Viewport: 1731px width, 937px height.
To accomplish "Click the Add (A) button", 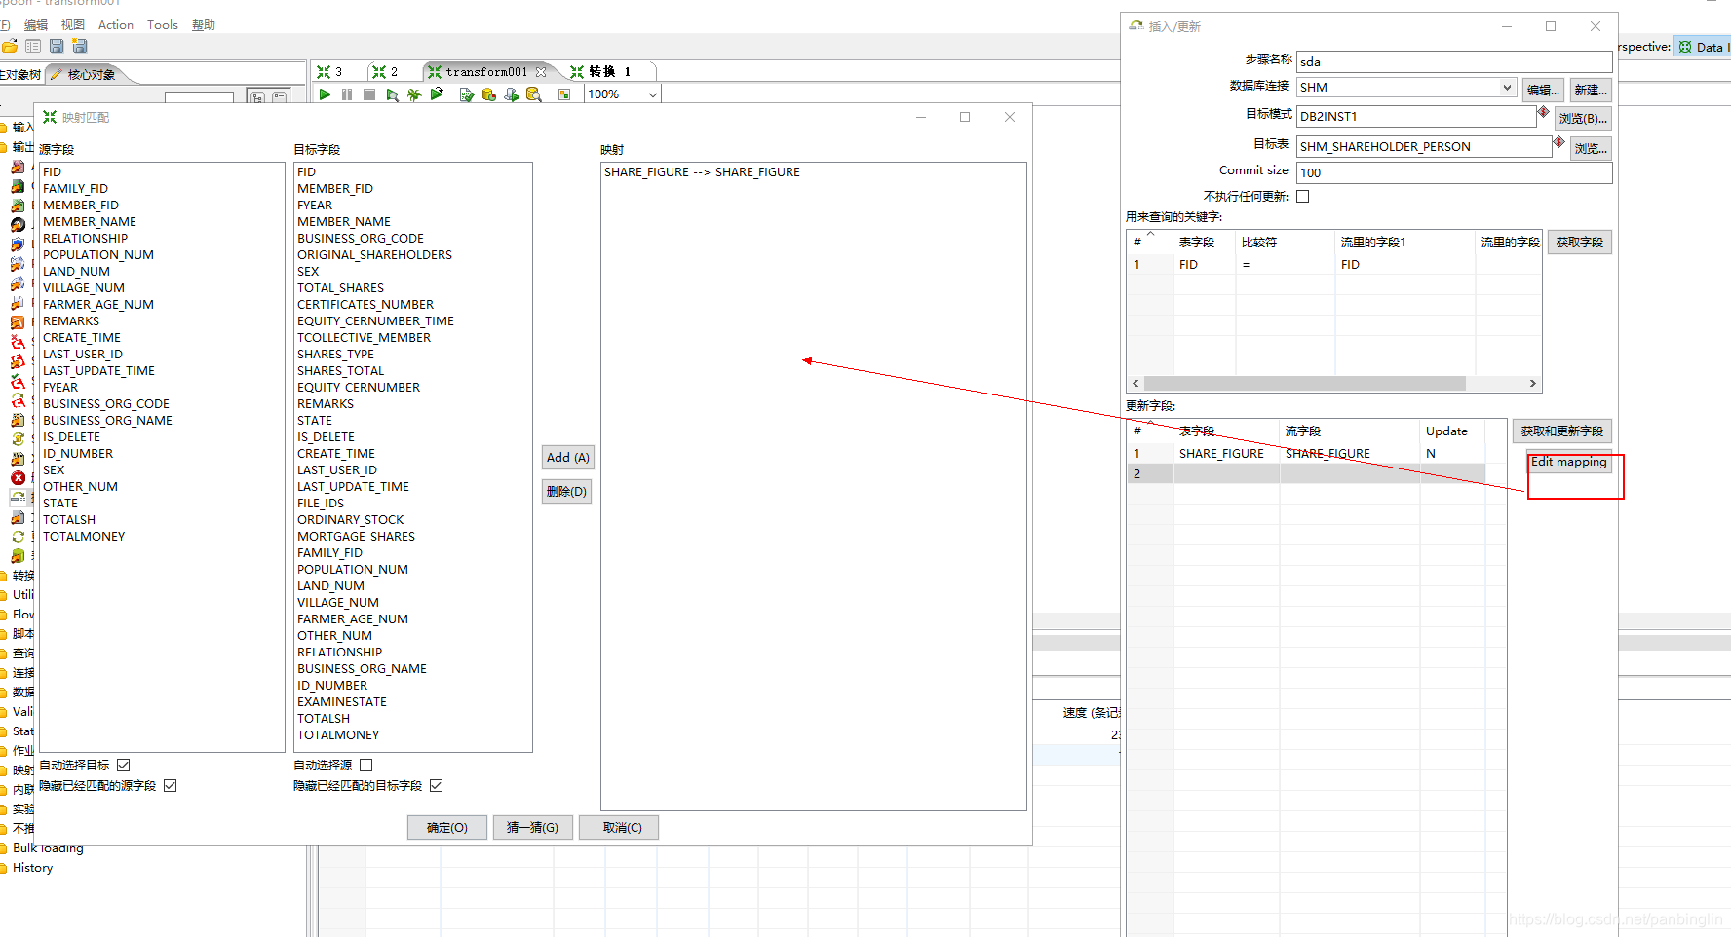I will click(567, 458).
